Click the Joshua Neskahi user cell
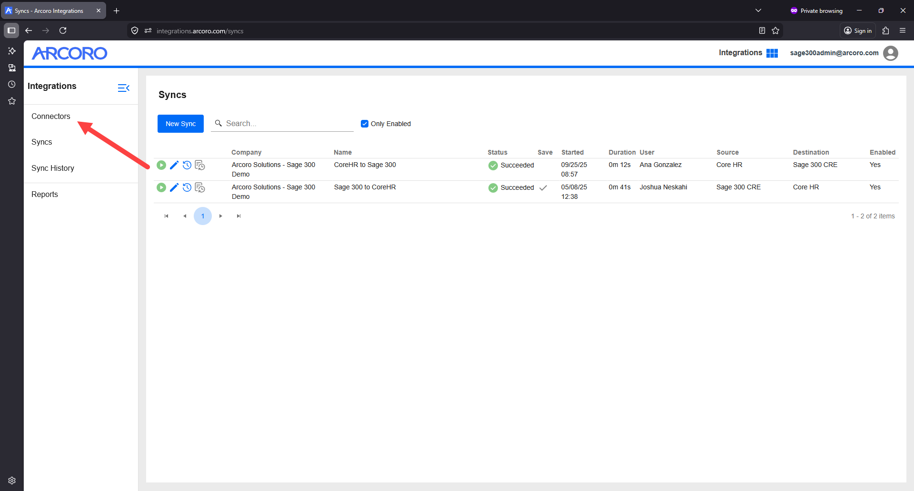This screenshot has height=491, width=914. (x=663, y=187)
